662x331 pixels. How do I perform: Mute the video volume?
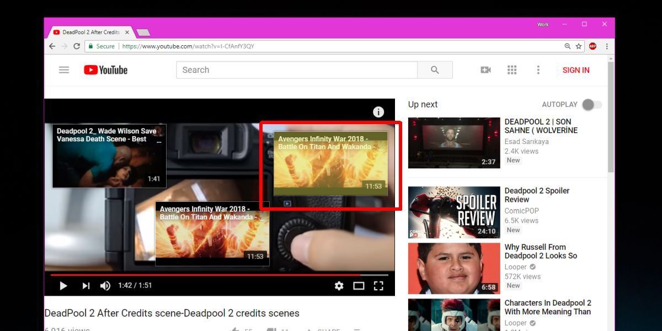pos(105,286)
